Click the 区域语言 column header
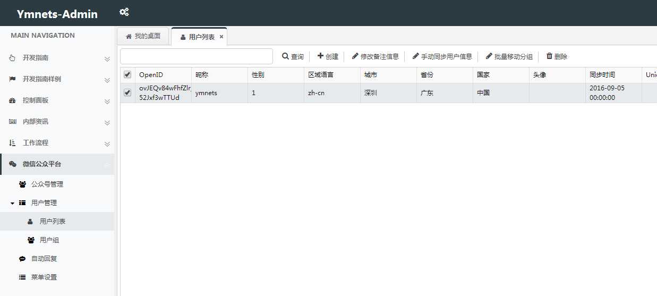 [x=332, y=75]
